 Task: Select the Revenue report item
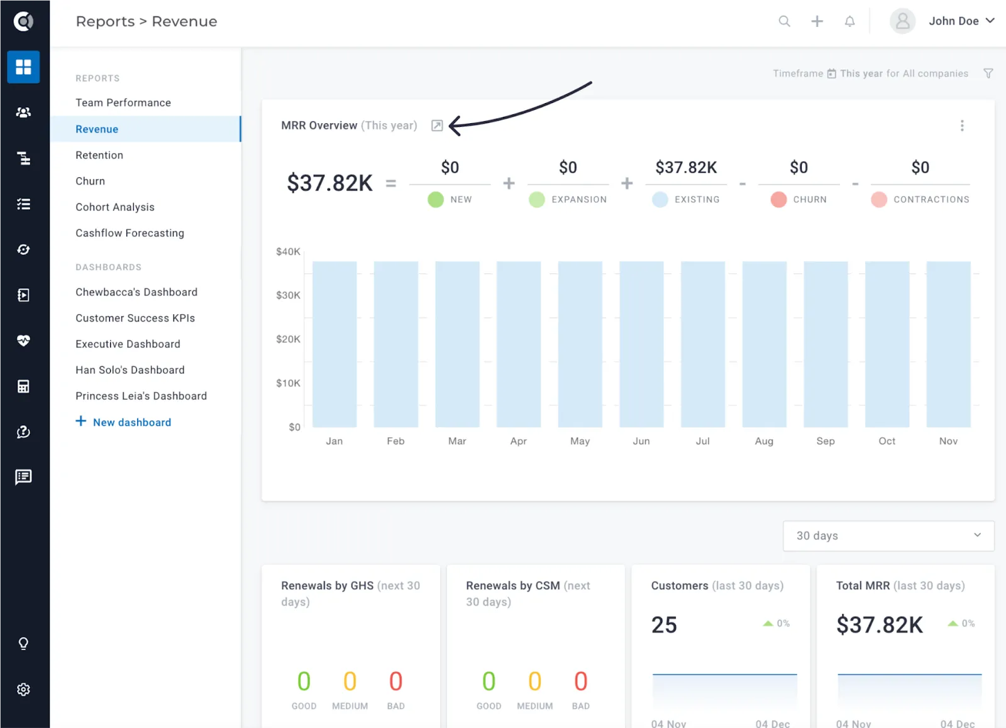click(x=145, y=129)
